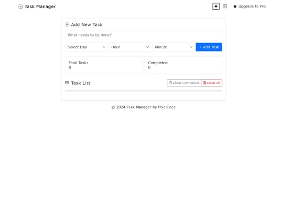Click the Clear All button text

tap(214, 83)
